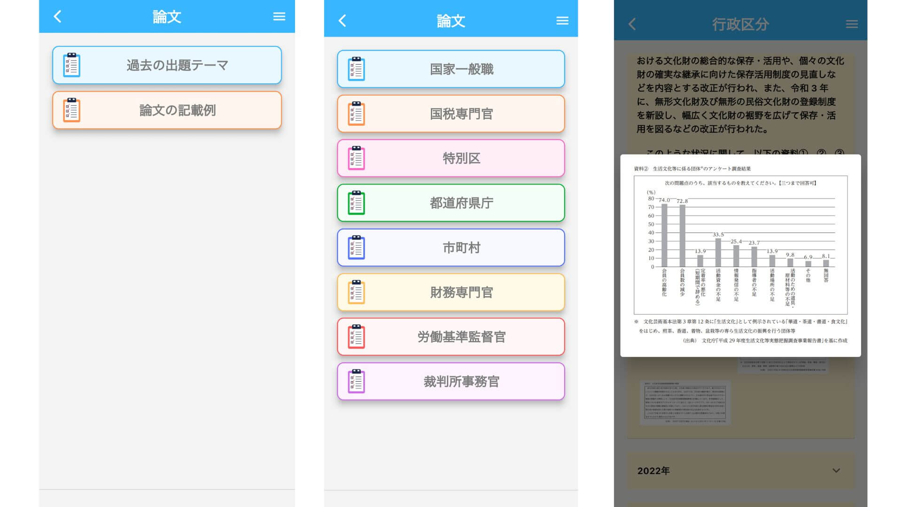
Task: Open 国税専門官 category
Action: click(x=461, y=114)
